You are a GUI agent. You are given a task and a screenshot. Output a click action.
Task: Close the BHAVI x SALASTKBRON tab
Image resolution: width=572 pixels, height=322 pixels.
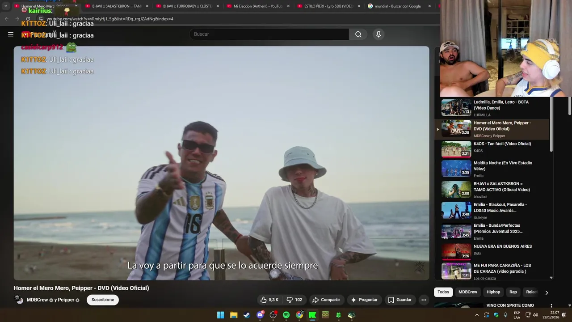pos(147,6)
